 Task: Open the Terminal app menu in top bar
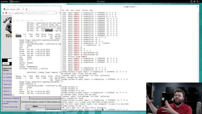[15, 1]
